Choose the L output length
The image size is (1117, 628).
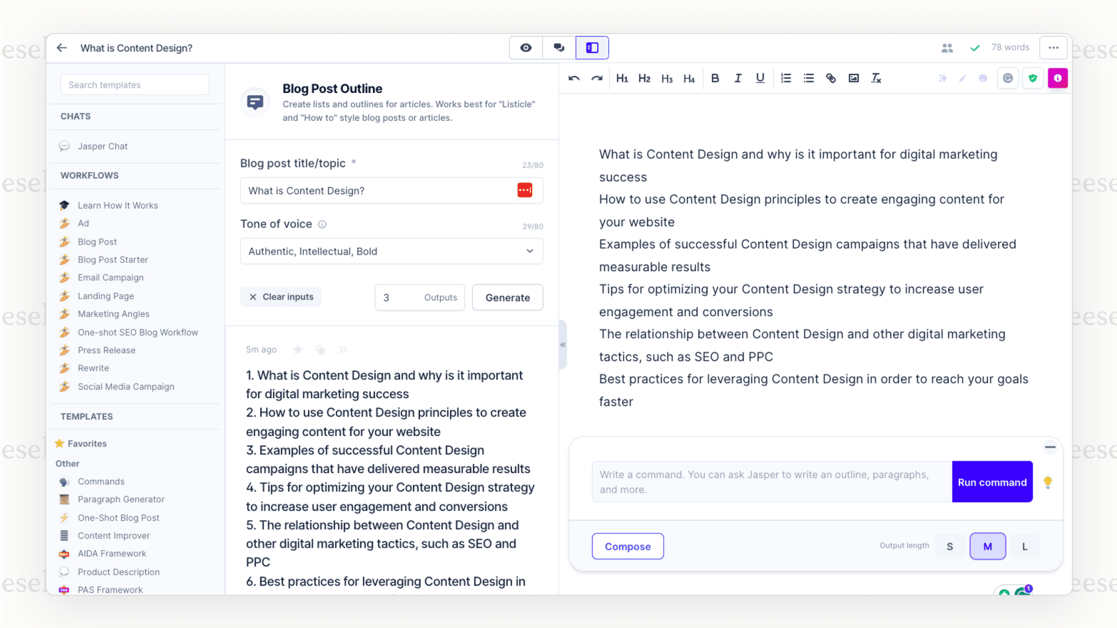[1025, 546]
